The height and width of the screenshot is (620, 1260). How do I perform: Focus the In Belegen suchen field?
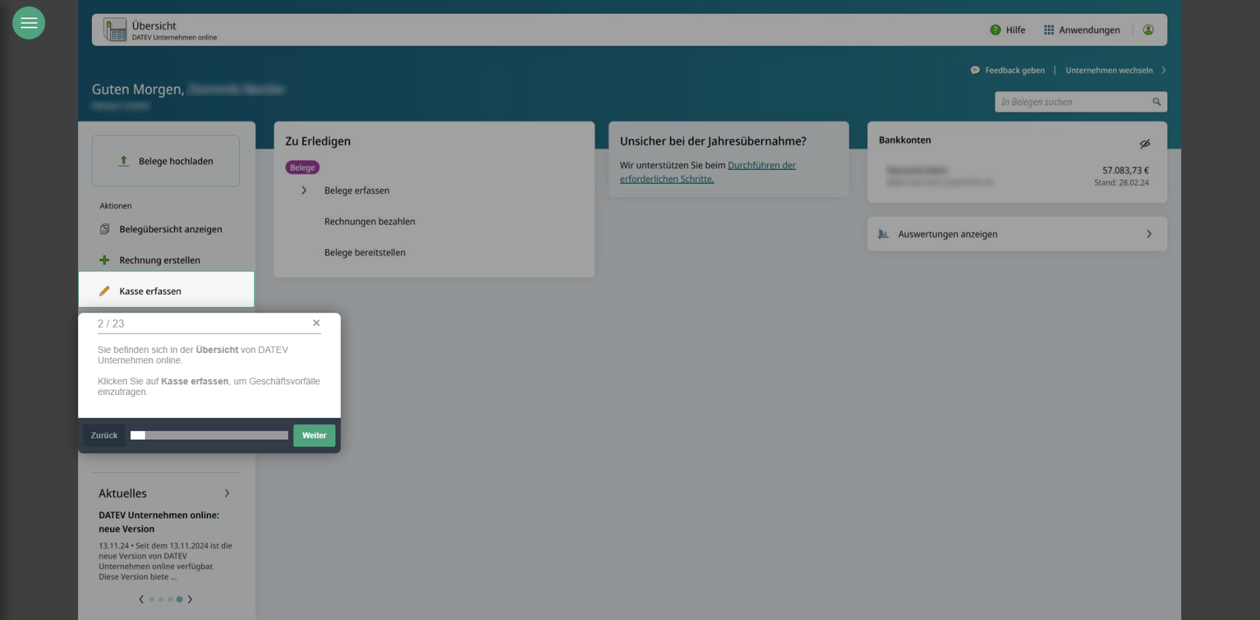[1072, 102]
